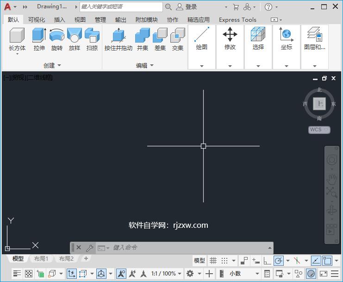Click the search magnifier icon

(x=168, y=7)
